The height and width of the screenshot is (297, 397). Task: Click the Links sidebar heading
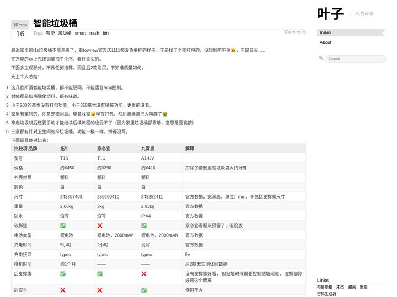[323, 280]
